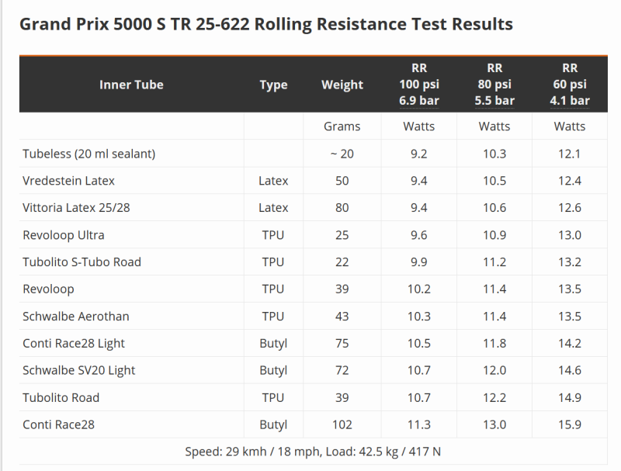
Task: Click the 15.9 watts value
Action: 570,425
